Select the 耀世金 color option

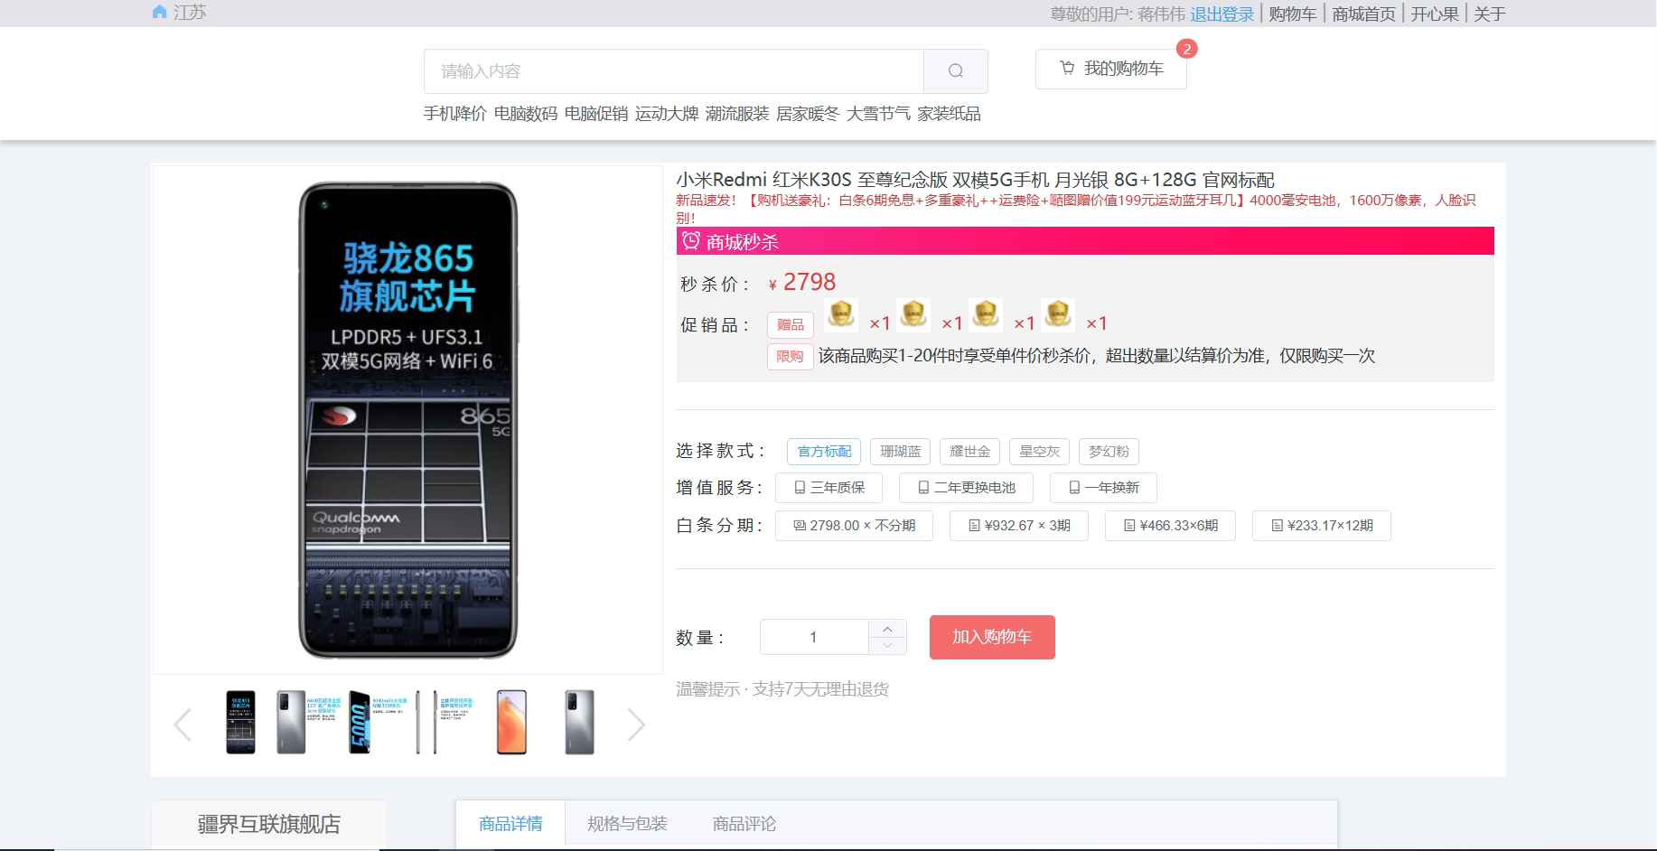(x=970, y=451)
